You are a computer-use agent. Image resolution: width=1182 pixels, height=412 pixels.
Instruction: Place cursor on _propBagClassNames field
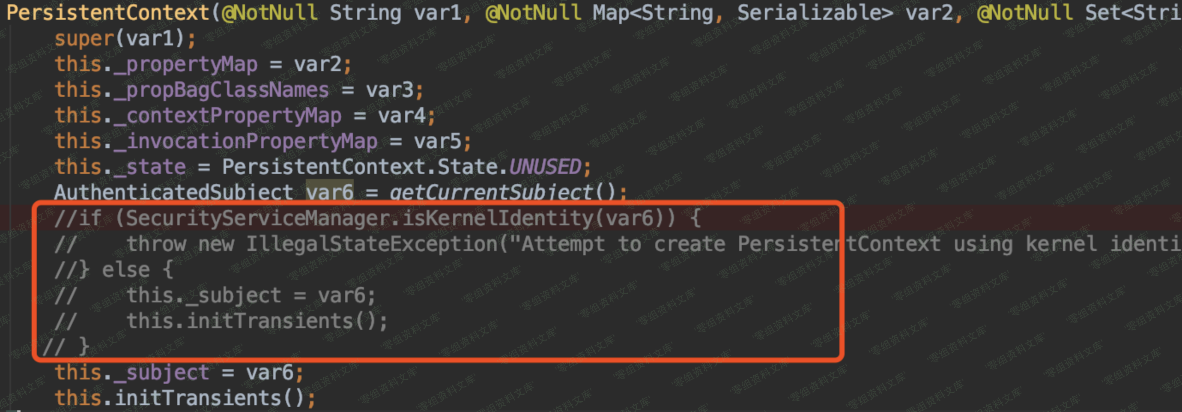point(227,90)
